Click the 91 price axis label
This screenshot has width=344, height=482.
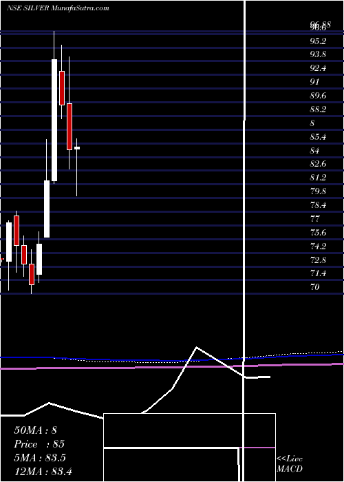point(315,82)
